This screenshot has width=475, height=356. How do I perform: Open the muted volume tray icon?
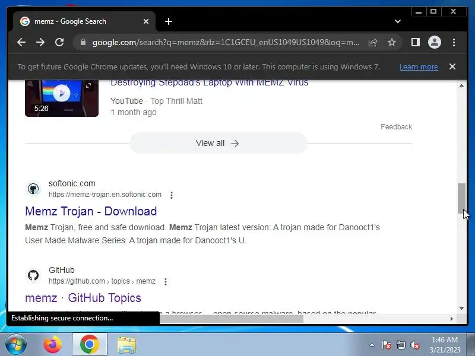415,345
